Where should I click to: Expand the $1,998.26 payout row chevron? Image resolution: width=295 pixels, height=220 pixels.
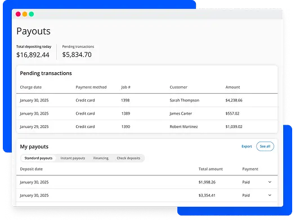click(x=270, y=182)
